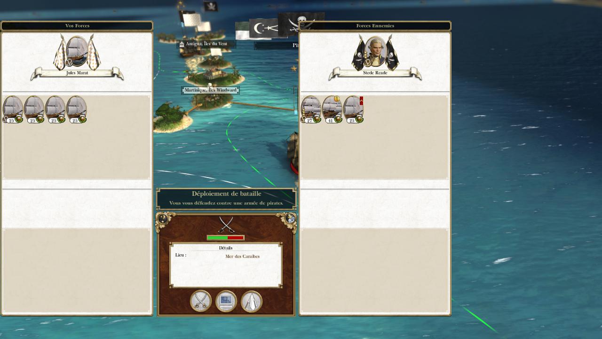Click the crossed sabres emblem above balance bar
This screenshot has height=339, width=602.
pos(226,225)
